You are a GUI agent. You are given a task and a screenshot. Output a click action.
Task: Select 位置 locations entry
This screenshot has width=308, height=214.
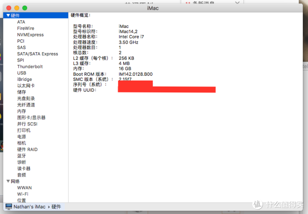pyautogui.click(x=21, y=200)
